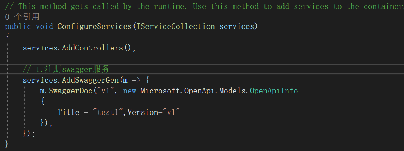Click the ConfigureServices method name
This screenshot has width=404, height=151.
click(95, 26)
